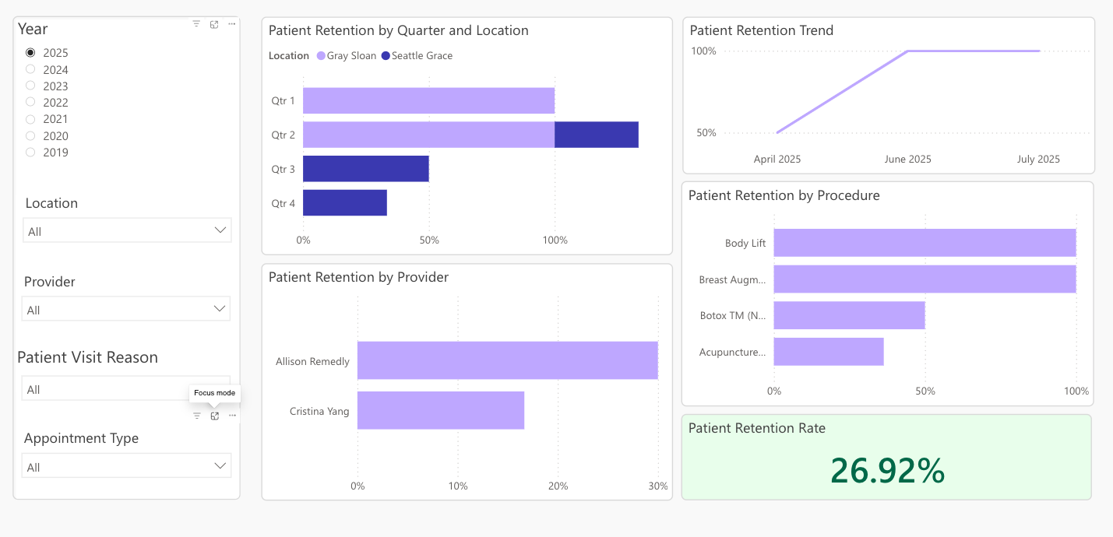The height and width of the screenshot is (537, 1113).
Task: Click the Patient Retention Rate card value
Action: pos(887,470)
